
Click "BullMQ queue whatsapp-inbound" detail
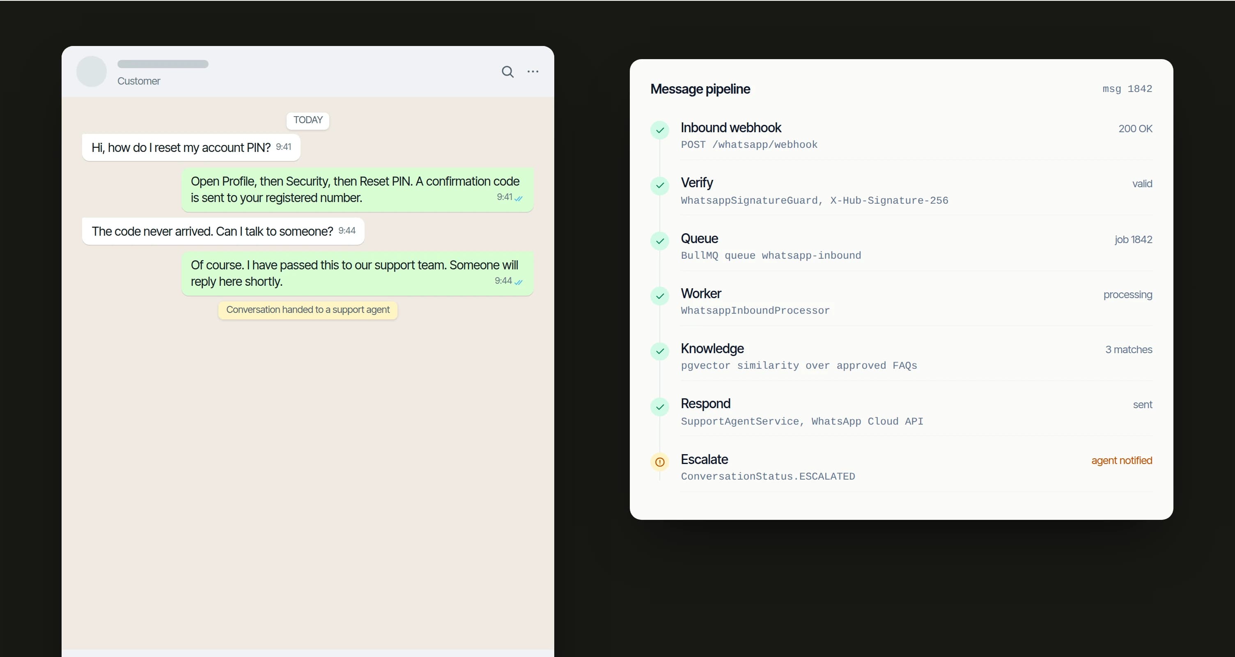(771, 255)
